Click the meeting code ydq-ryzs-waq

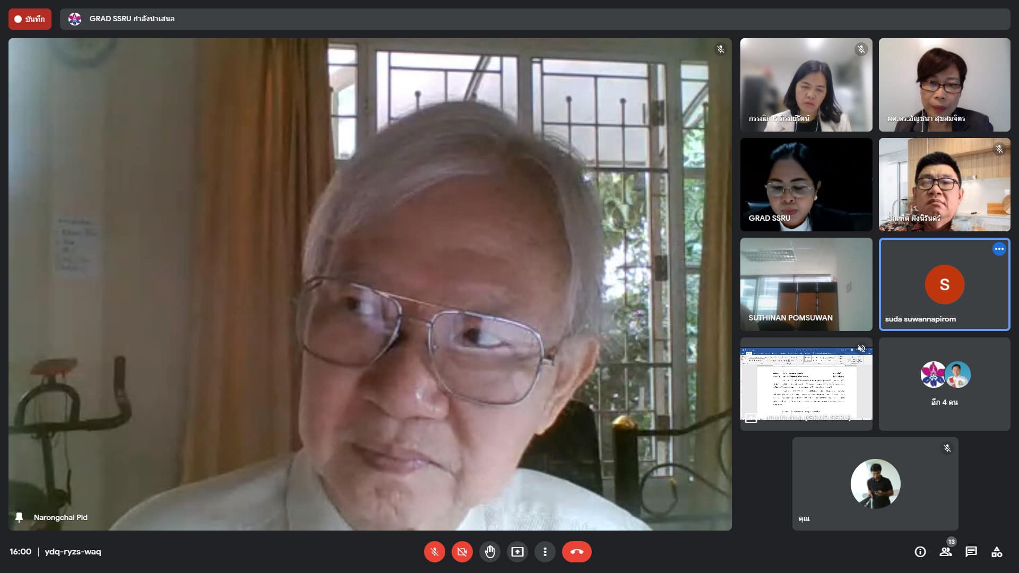[73, 552]
